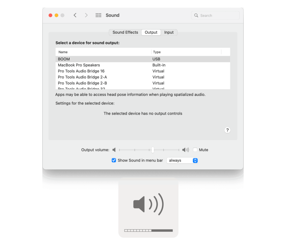Select the Output tab
The height and width of the screenshot is (246, 289).
(151, 32)
